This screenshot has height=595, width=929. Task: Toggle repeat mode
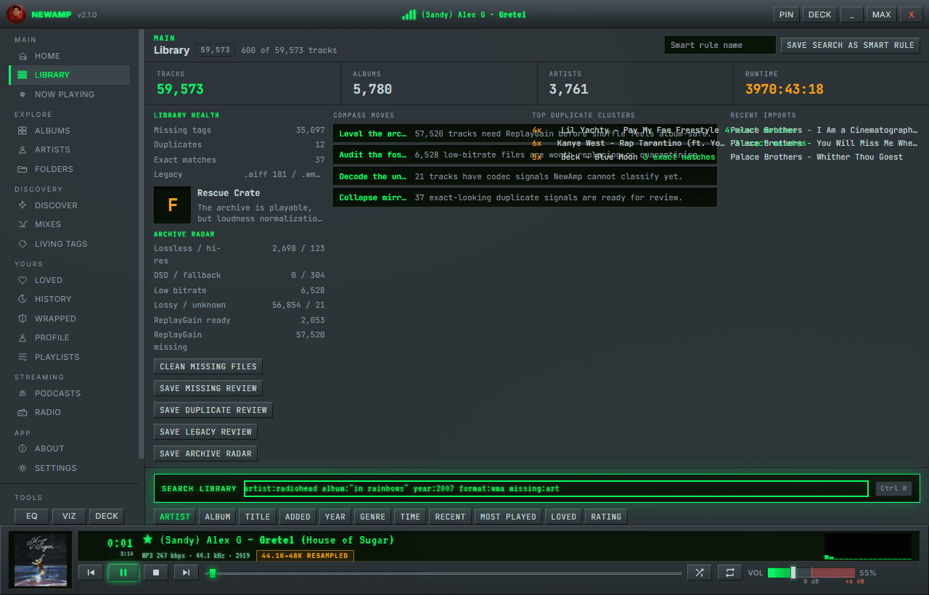tap(730, 573)
